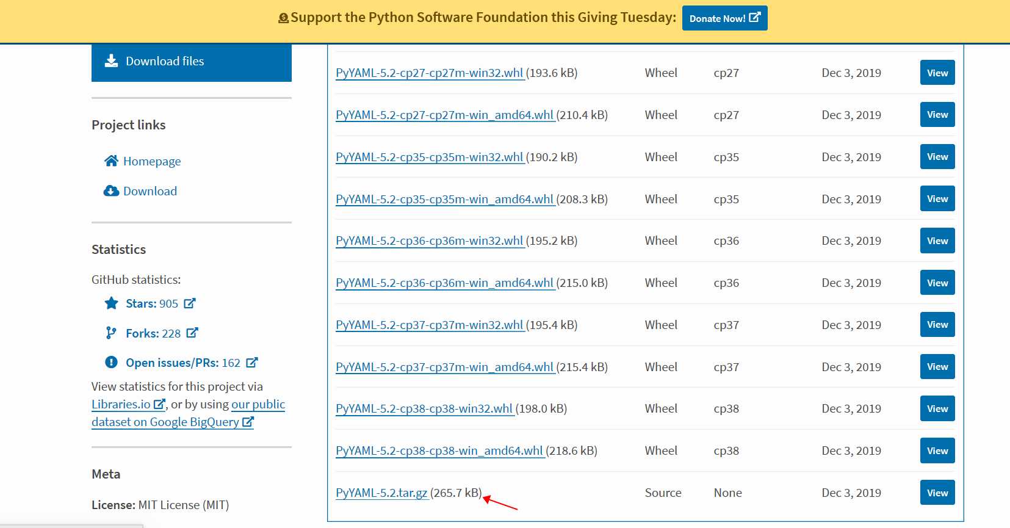Open the Forks: 228 link
1010x528 pixels.
[153, 333]
